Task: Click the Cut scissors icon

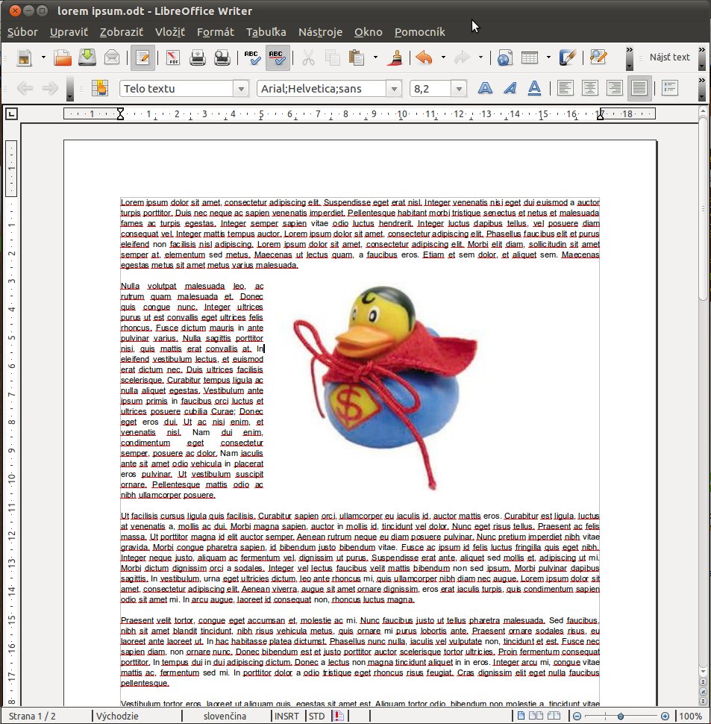Action: (x=308, y=57)
